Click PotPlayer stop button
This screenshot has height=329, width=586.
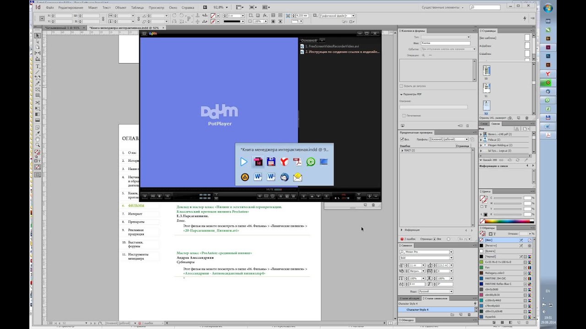(x=159, y=196)
